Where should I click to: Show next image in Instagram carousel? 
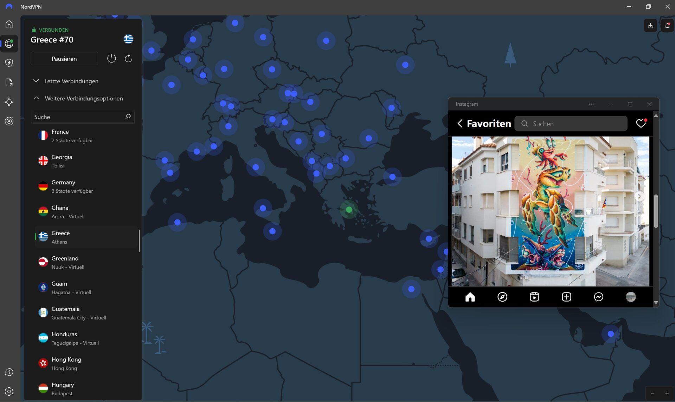(x=639, y=196)
